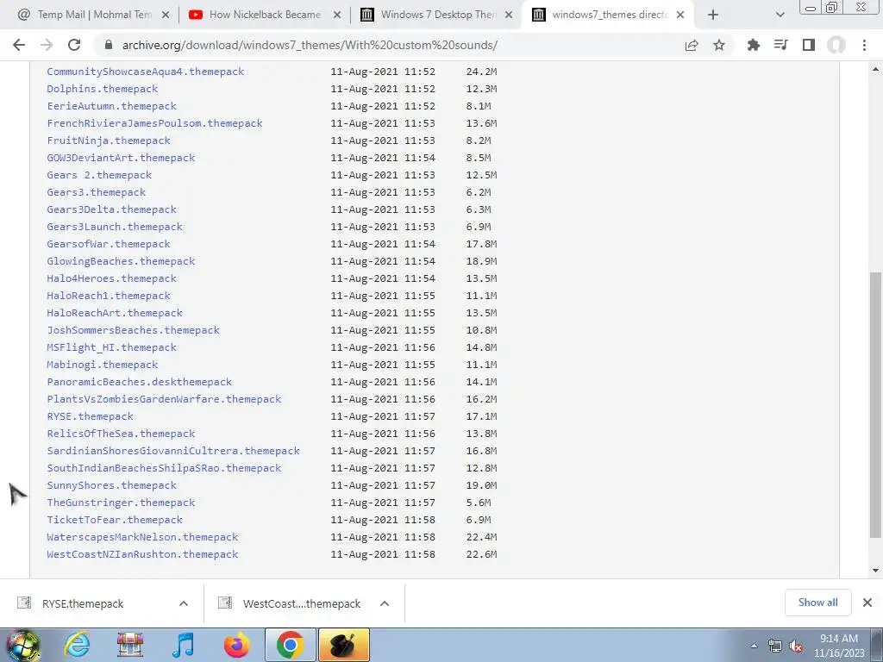Click Gears3.themepack link

[x=97, y=192]
